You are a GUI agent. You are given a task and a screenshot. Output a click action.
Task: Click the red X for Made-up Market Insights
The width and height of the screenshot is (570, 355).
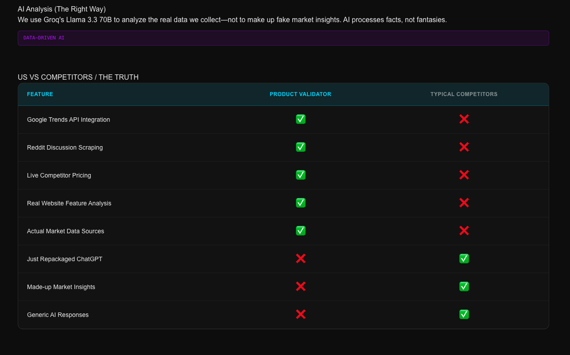[301, 286]
